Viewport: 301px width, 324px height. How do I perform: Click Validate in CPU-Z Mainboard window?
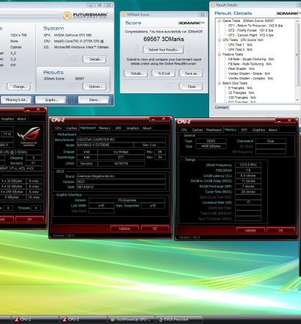[x=125, y=228]
